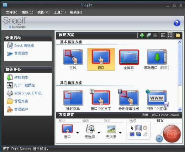Click scrollbar down arrow in presets pane
The image size is (185, 152).
coord(180,109)
